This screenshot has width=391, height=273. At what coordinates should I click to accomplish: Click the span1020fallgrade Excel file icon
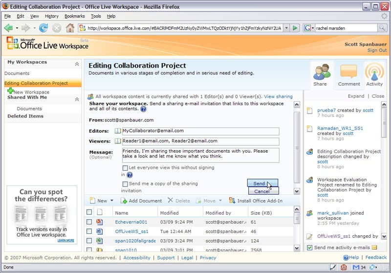tap(99, 241)
